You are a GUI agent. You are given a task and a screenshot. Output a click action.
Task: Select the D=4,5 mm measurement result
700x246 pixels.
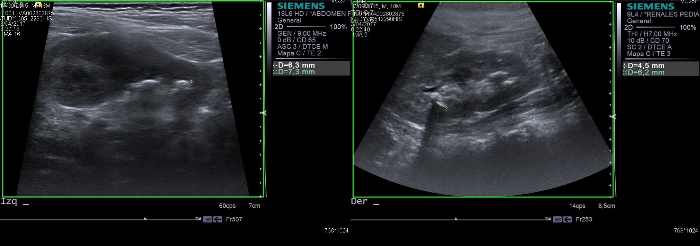click(x=646, y=66)
